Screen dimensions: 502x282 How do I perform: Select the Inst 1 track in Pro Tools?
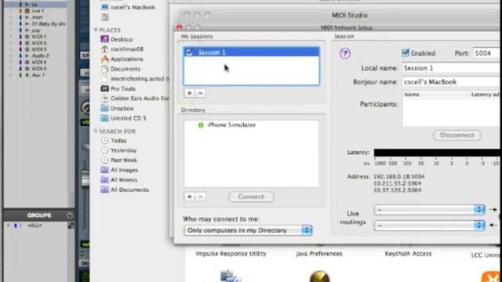pyautogui.click(x=38, y=11)
